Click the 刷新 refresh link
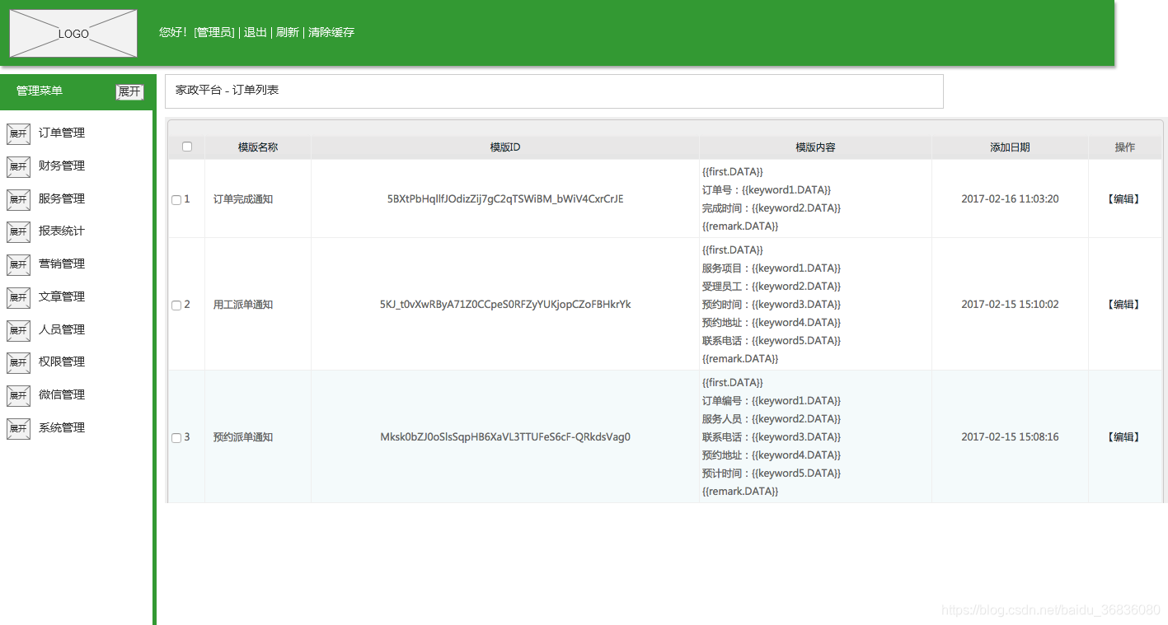 point(288,32)
